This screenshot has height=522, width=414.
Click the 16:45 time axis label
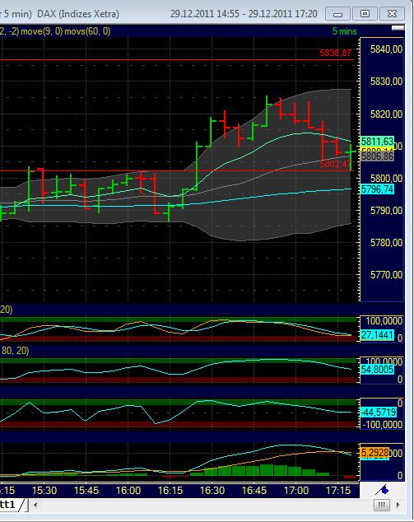[x=254, y=491]
